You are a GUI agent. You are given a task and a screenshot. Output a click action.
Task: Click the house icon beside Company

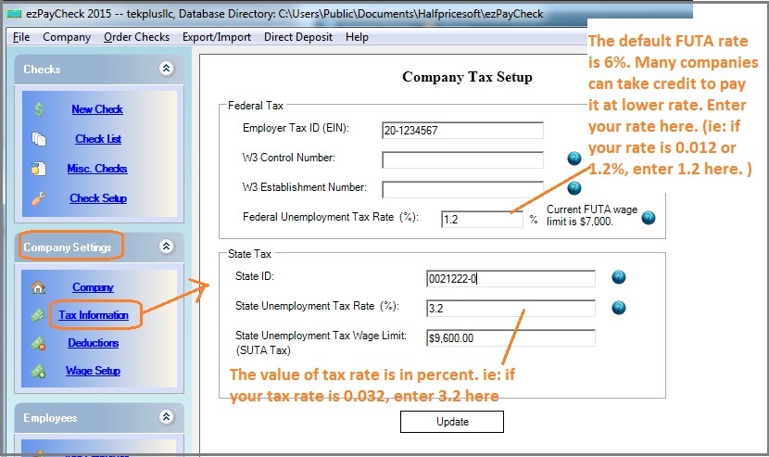point(38,287)
